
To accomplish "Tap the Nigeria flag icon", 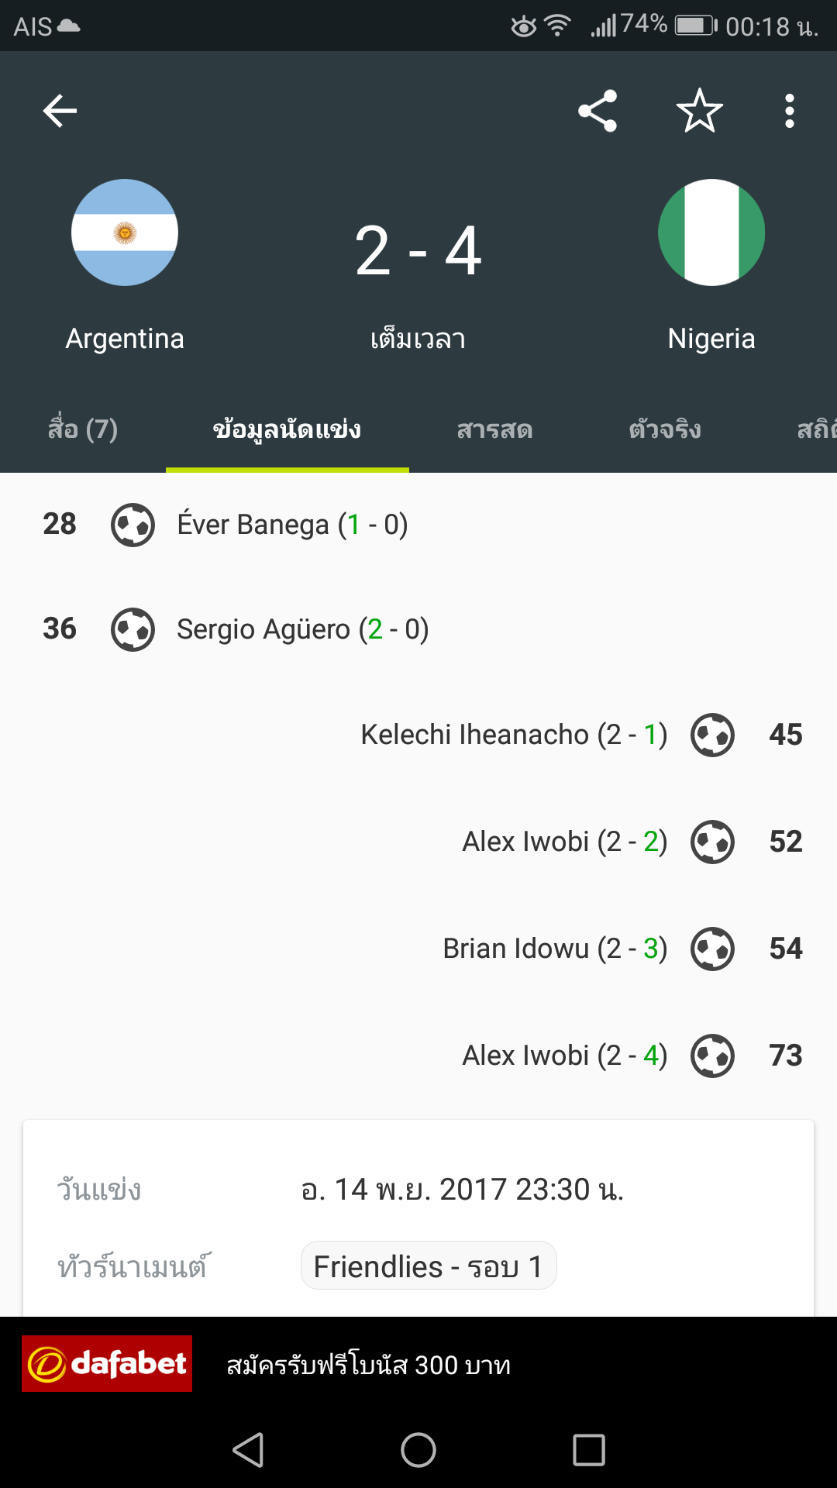I will click(711, 232).
